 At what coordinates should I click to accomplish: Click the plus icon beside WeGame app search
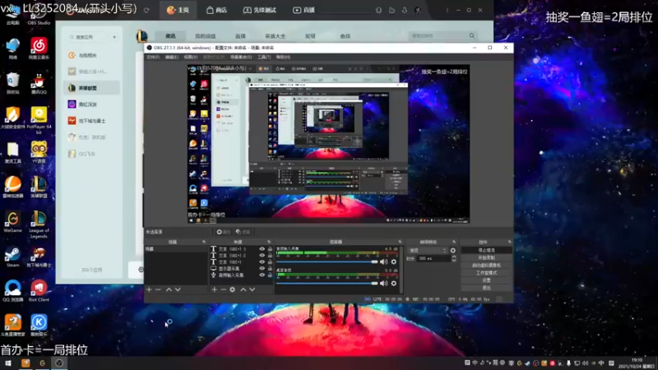click(x=114, y=37)
